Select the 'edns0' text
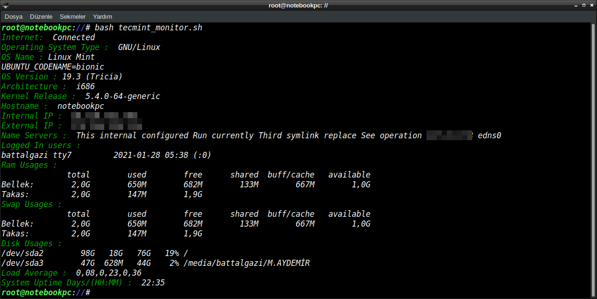Screen dimensions: 597x299 (490, 135)
